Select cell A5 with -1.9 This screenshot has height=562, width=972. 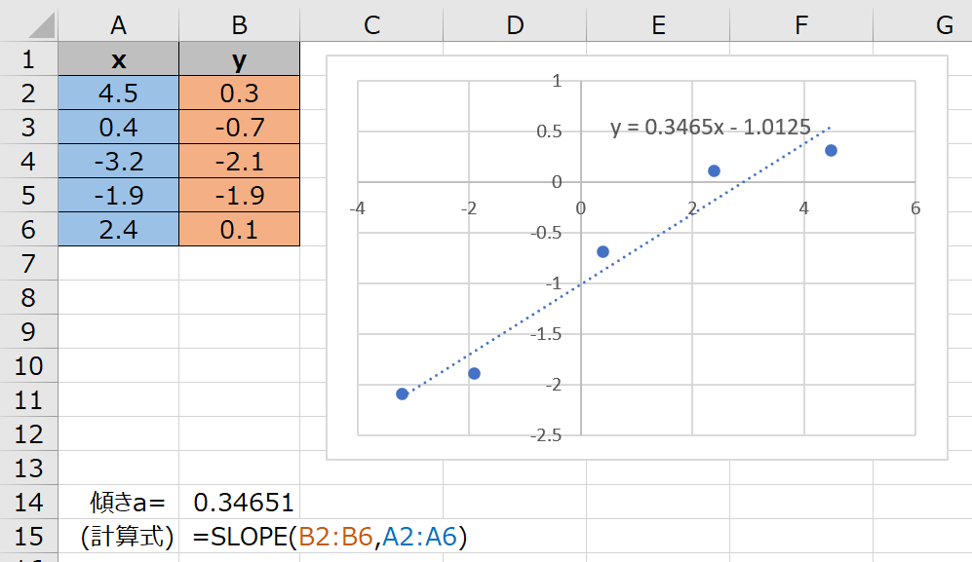coord(118,196)
